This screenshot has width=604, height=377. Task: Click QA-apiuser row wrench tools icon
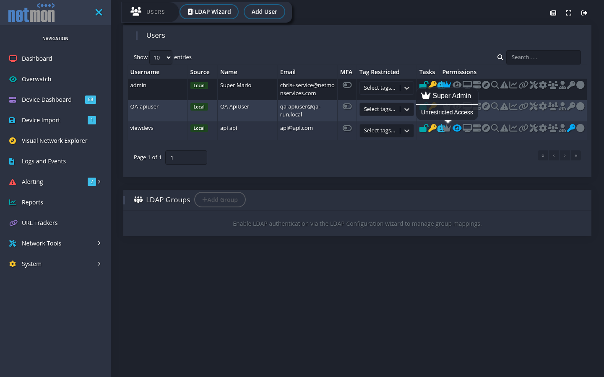pyautogui.click(x=534, y=106)
